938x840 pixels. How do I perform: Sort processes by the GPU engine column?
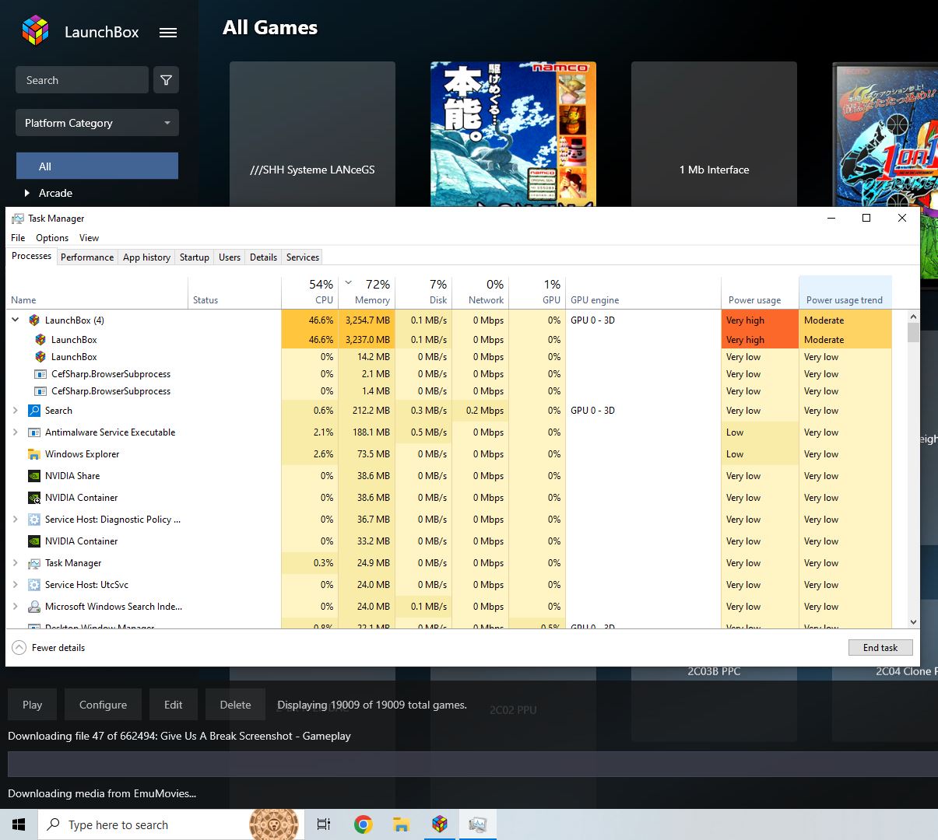[x=643, y=292]
